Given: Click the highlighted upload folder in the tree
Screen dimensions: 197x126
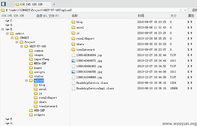Looking at the screenshot, I should tap(39, 80).
